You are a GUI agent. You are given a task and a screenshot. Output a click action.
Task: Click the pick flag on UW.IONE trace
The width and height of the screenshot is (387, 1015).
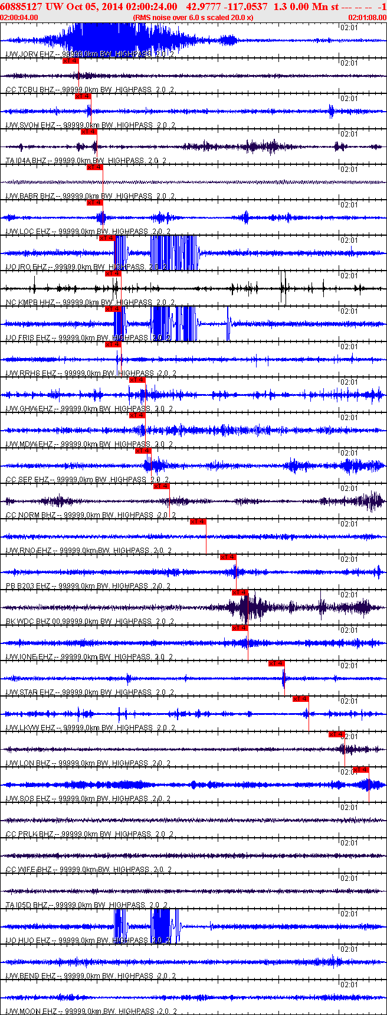pyautogui.click(x=240, y=628)
